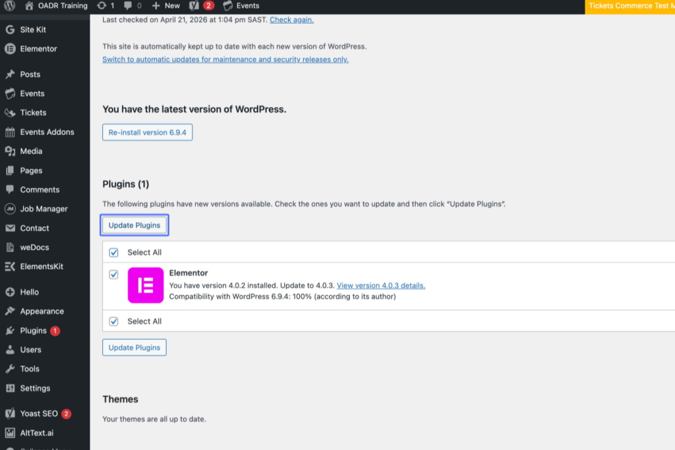
Task: Uncheck the bottom Select All checkbox
Action: (113, 322)
